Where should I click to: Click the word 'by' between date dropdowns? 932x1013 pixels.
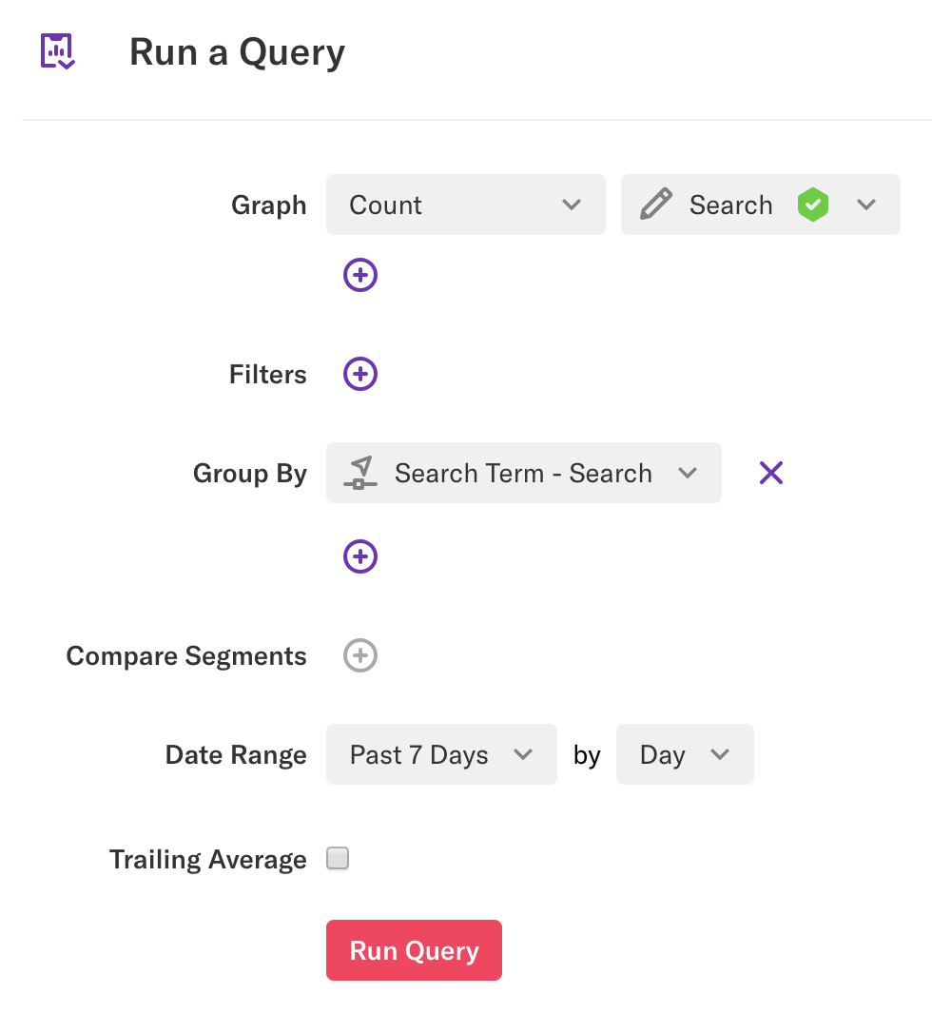(x=587, y=755)
